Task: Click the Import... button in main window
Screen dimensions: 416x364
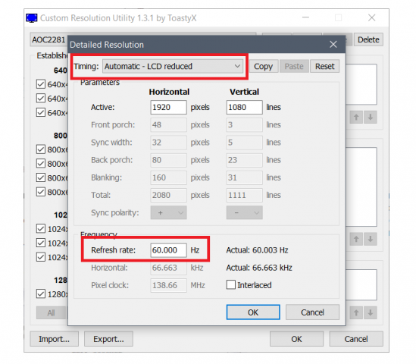Action: coord(54,339)
